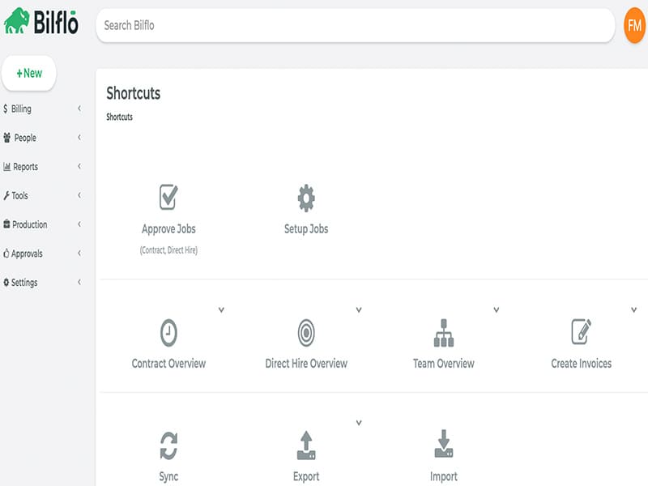Click the Sync arrows icon

point(168,446)
